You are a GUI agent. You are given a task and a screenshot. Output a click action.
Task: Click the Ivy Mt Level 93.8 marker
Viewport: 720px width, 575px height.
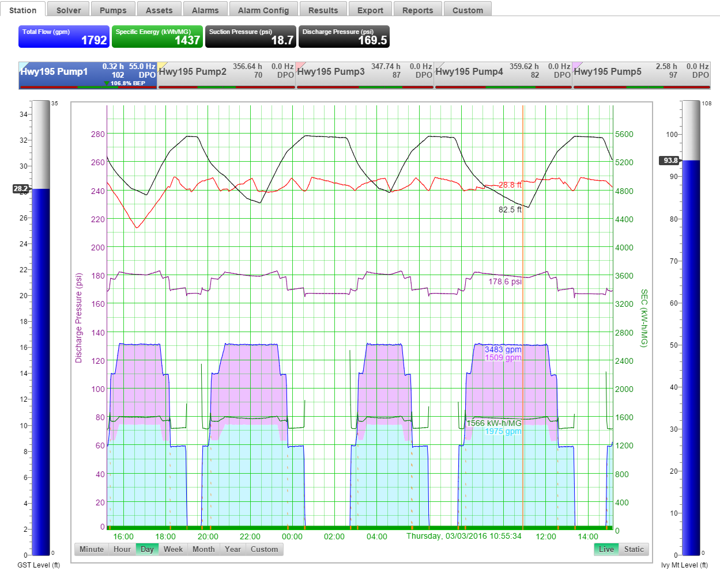pos(670,161)
